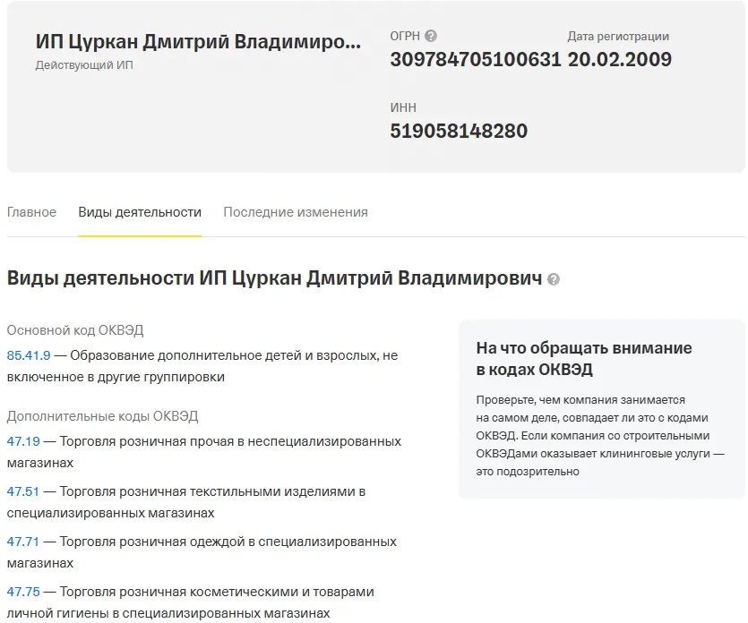Click the Дата регистрации label
748x623 pixels.
(x=618, y=36)
